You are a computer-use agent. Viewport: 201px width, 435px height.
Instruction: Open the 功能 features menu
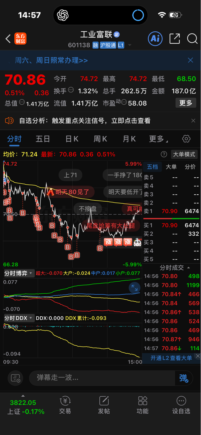pos(143,405)
